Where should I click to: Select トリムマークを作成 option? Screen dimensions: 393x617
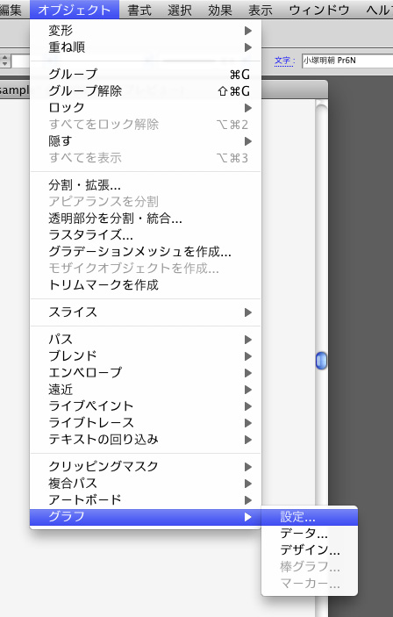[146, 284]
